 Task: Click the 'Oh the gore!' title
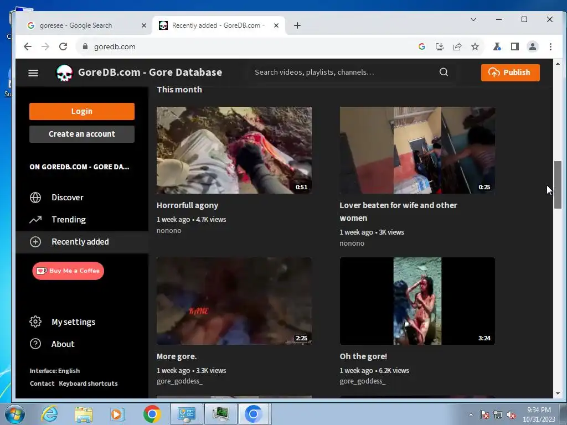[363, 356]
